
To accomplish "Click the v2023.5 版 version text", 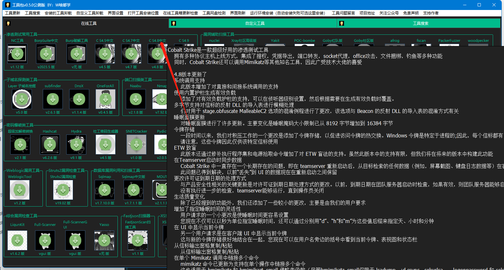I will pyautogui.click(x=46, y=67).
